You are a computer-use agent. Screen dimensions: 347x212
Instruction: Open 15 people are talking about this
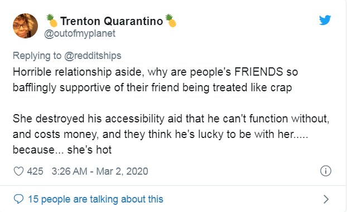pyautogui.click(x=95, y=199)
